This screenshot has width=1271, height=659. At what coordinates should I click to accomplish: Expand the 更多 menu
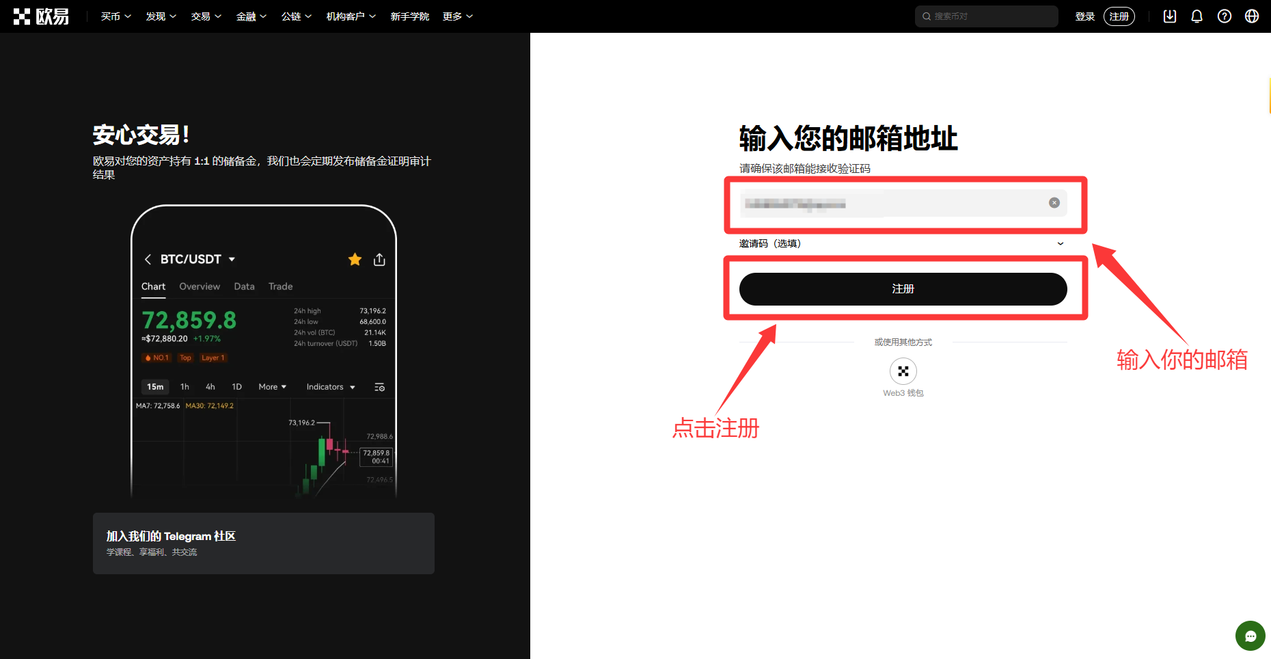[x=457, y=16]
